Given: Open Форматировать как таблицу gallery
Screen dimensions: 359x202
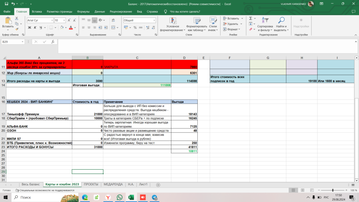Looking at the screenshot, I should coord(196,24).
